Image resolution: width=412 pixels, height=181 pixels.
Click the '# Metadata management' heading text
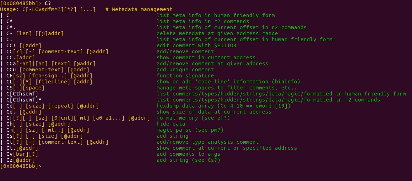tap(139, 9)
